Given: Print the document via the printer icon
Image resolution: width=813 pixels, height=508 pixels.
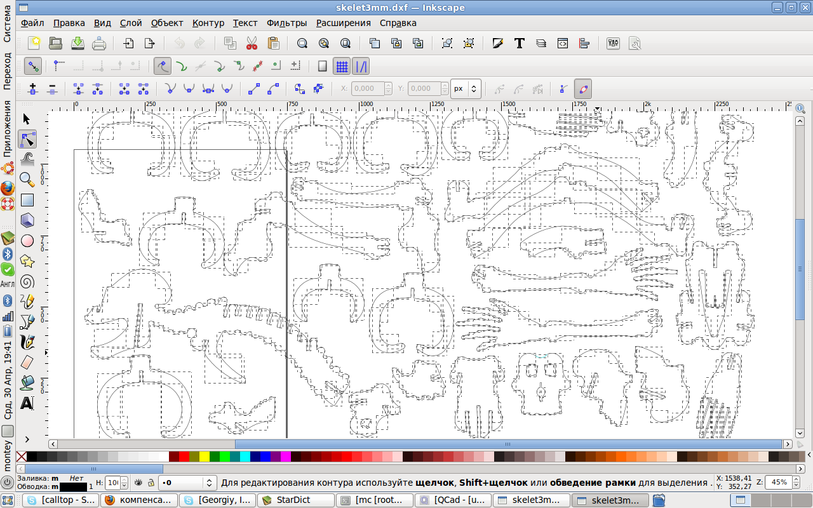Looking at the screenshot, I should (99, 43).
